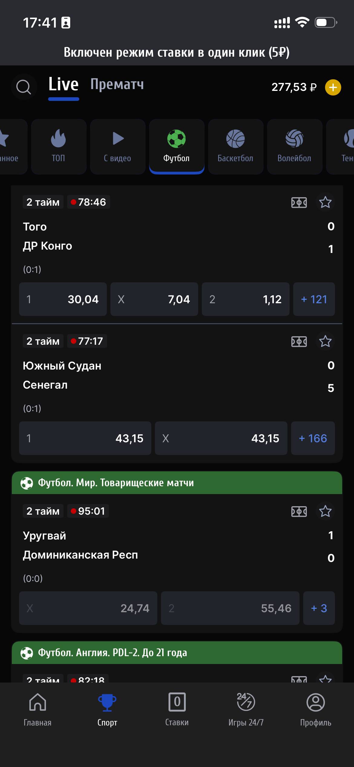Show +3 more markets for Уругвай match
The width and height of the screenshot is (354, 767).
(319, 608)
